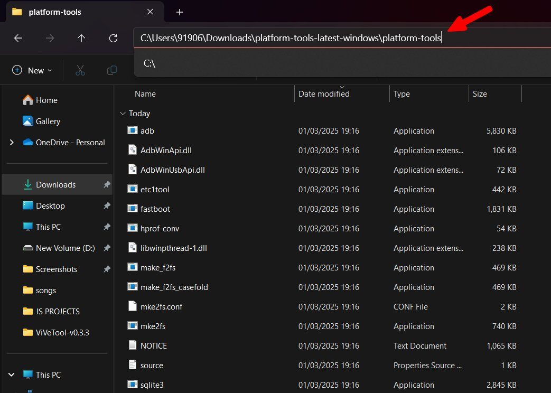Select the libwinpthread-1.dll file icon
Image resolution: width=551 pixels, height=393 pixels.
click(x=132, y=248)
